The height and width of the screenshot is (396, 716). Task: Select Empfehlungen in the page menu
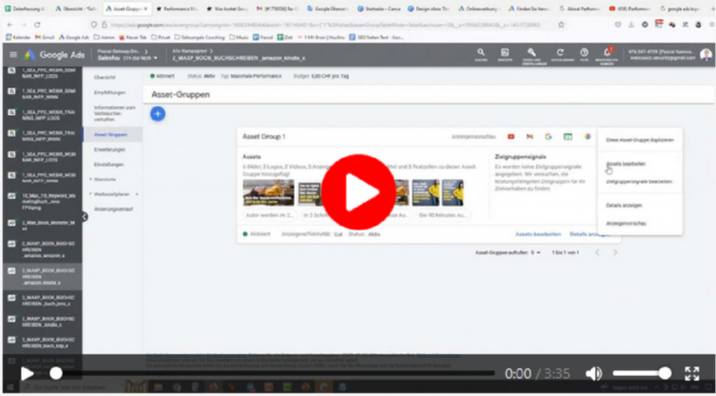[x=110, y=93]
